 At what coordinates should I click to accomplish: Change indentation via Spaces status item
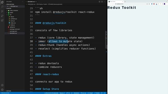click(62, 93)
